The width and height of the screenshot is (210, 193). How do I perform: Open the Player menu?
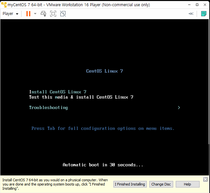[x=10, y=14]
